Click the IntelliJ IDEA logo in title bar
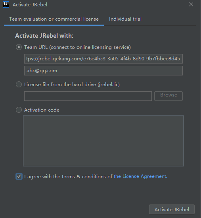The width and height of the screenshot is (201, 218). pyautogui.click(x=6, y=4)
